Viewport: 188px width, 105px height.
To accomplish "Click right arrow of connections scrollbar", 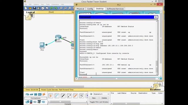I will coord(87,102).
